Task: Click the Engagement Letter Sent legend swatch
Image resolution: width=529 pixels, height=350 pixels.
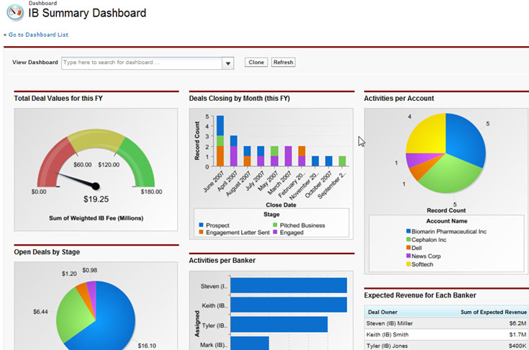Action: tap(201, 233)
